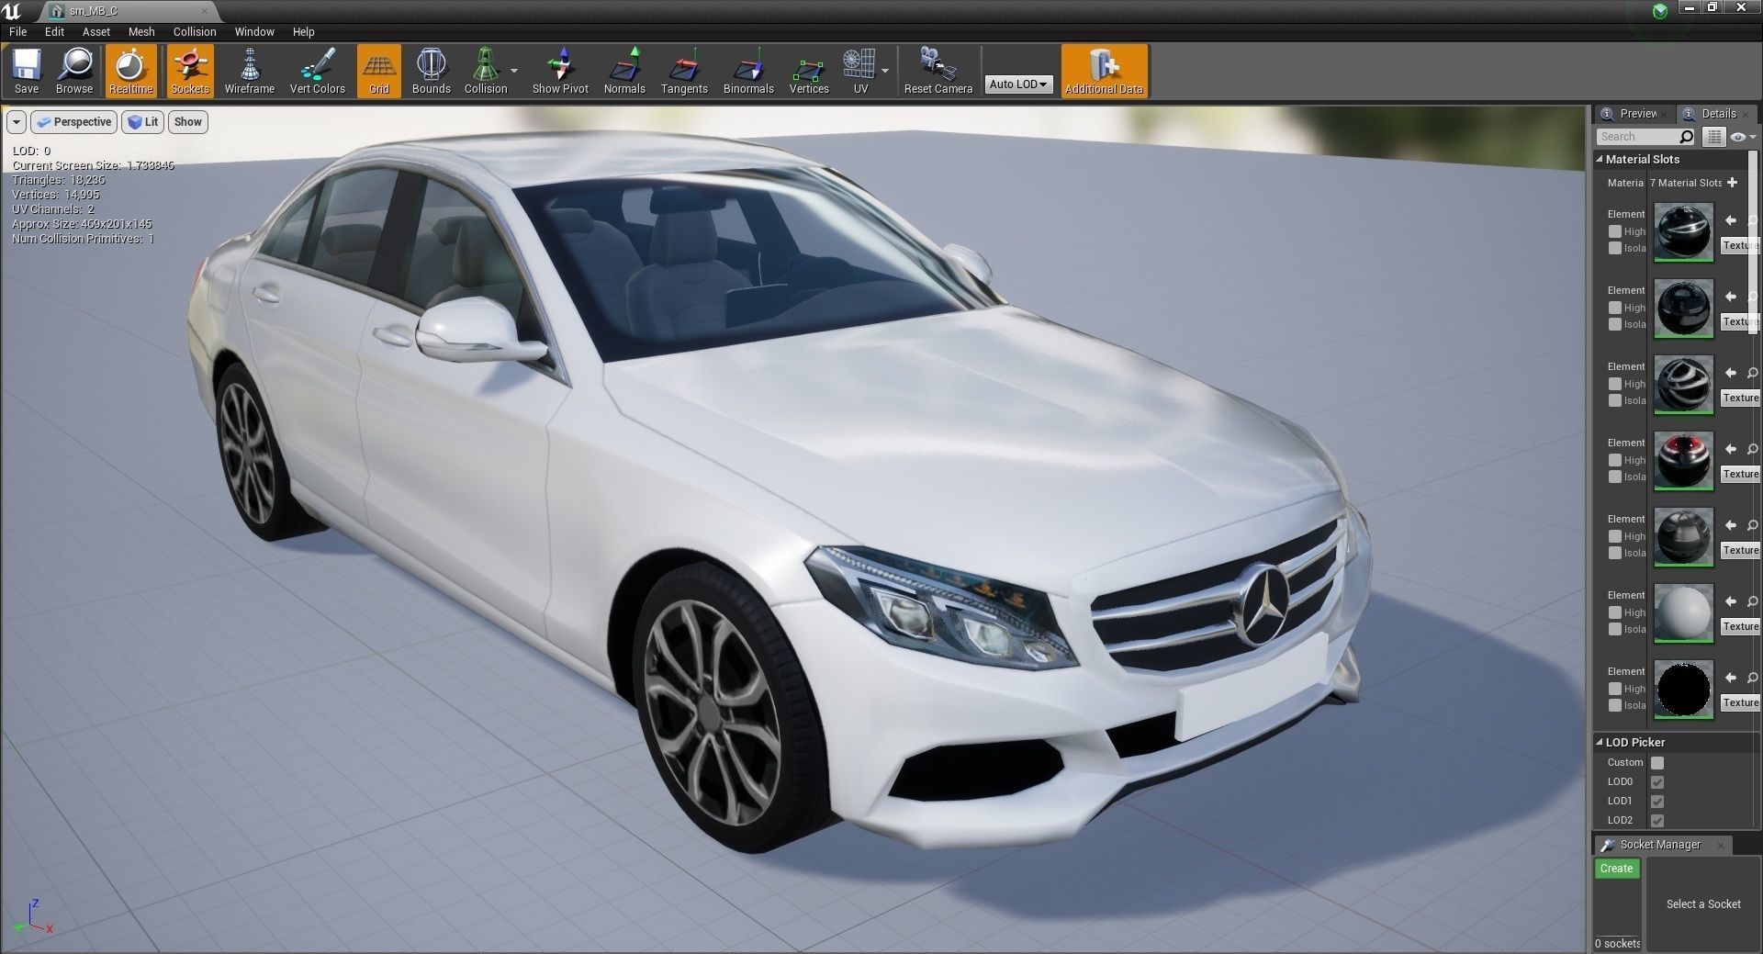The image size is (1763, 954).
Task: Enable Wireframe view mode
Action: coord(250,71)
